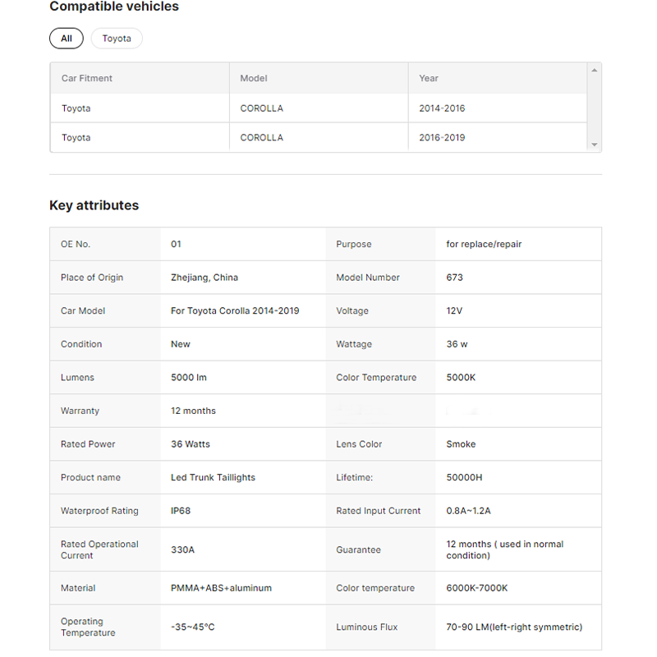657x657 pixels.
Task: Click the "6000K-7000K" color temperature value
Action: (x=477, y=588)
